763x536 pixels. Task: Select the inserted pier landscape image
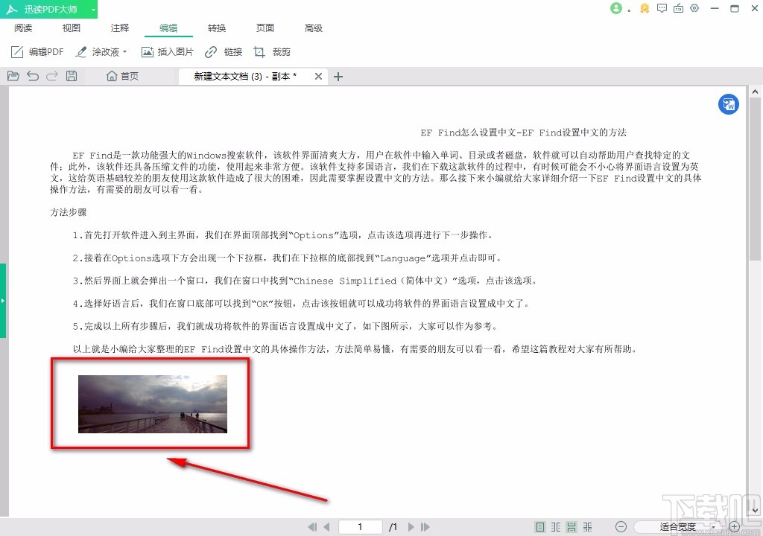pyautogui.click(x=153, y=403)
